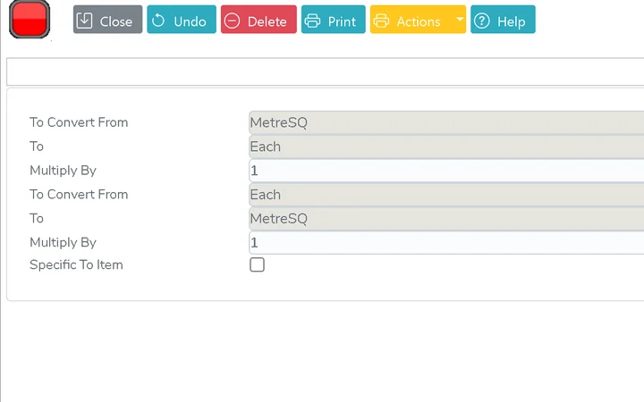
Task: Click the Specific To Item label
Action: (76, 264)
